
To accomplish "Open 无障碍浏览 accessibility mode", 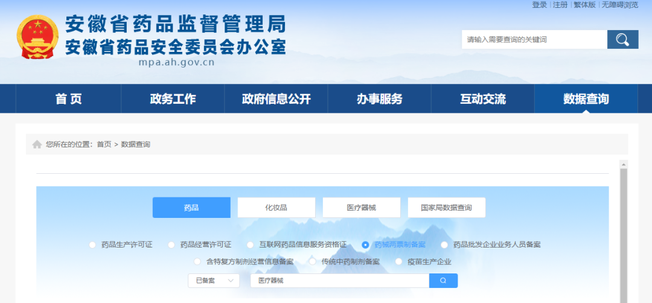I will tap(619, 5).
